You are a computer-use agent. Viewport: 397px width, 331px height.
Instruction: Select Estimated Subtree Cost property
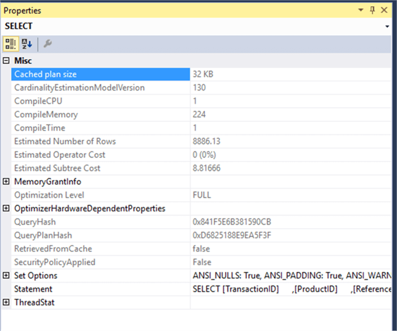click(57, 168)
